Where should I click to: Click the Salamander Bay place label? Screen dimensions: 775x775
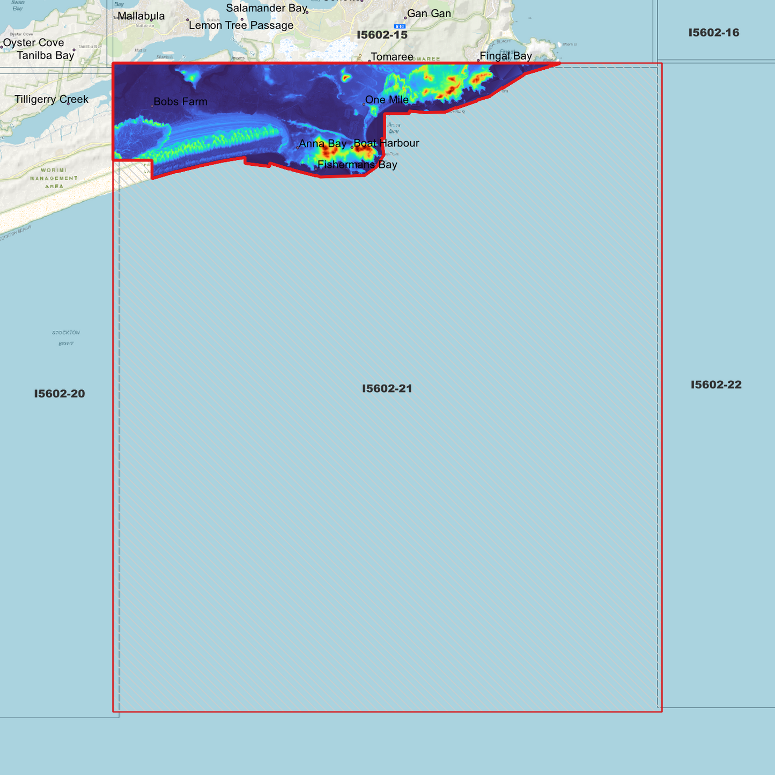tap(267, 8)
